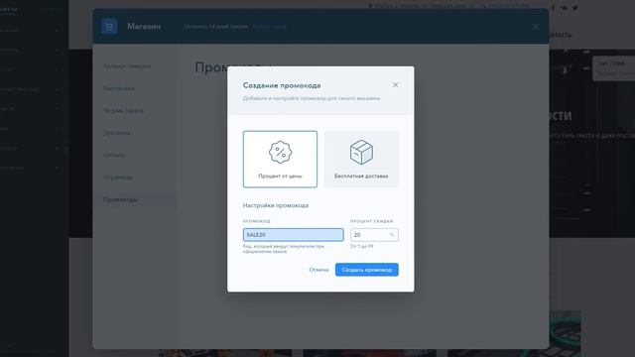Image resolution: width=635 pixels, height=357 pixels.
Task: Close the Создание промокода dialog
Action: click(x=395, y=85)
